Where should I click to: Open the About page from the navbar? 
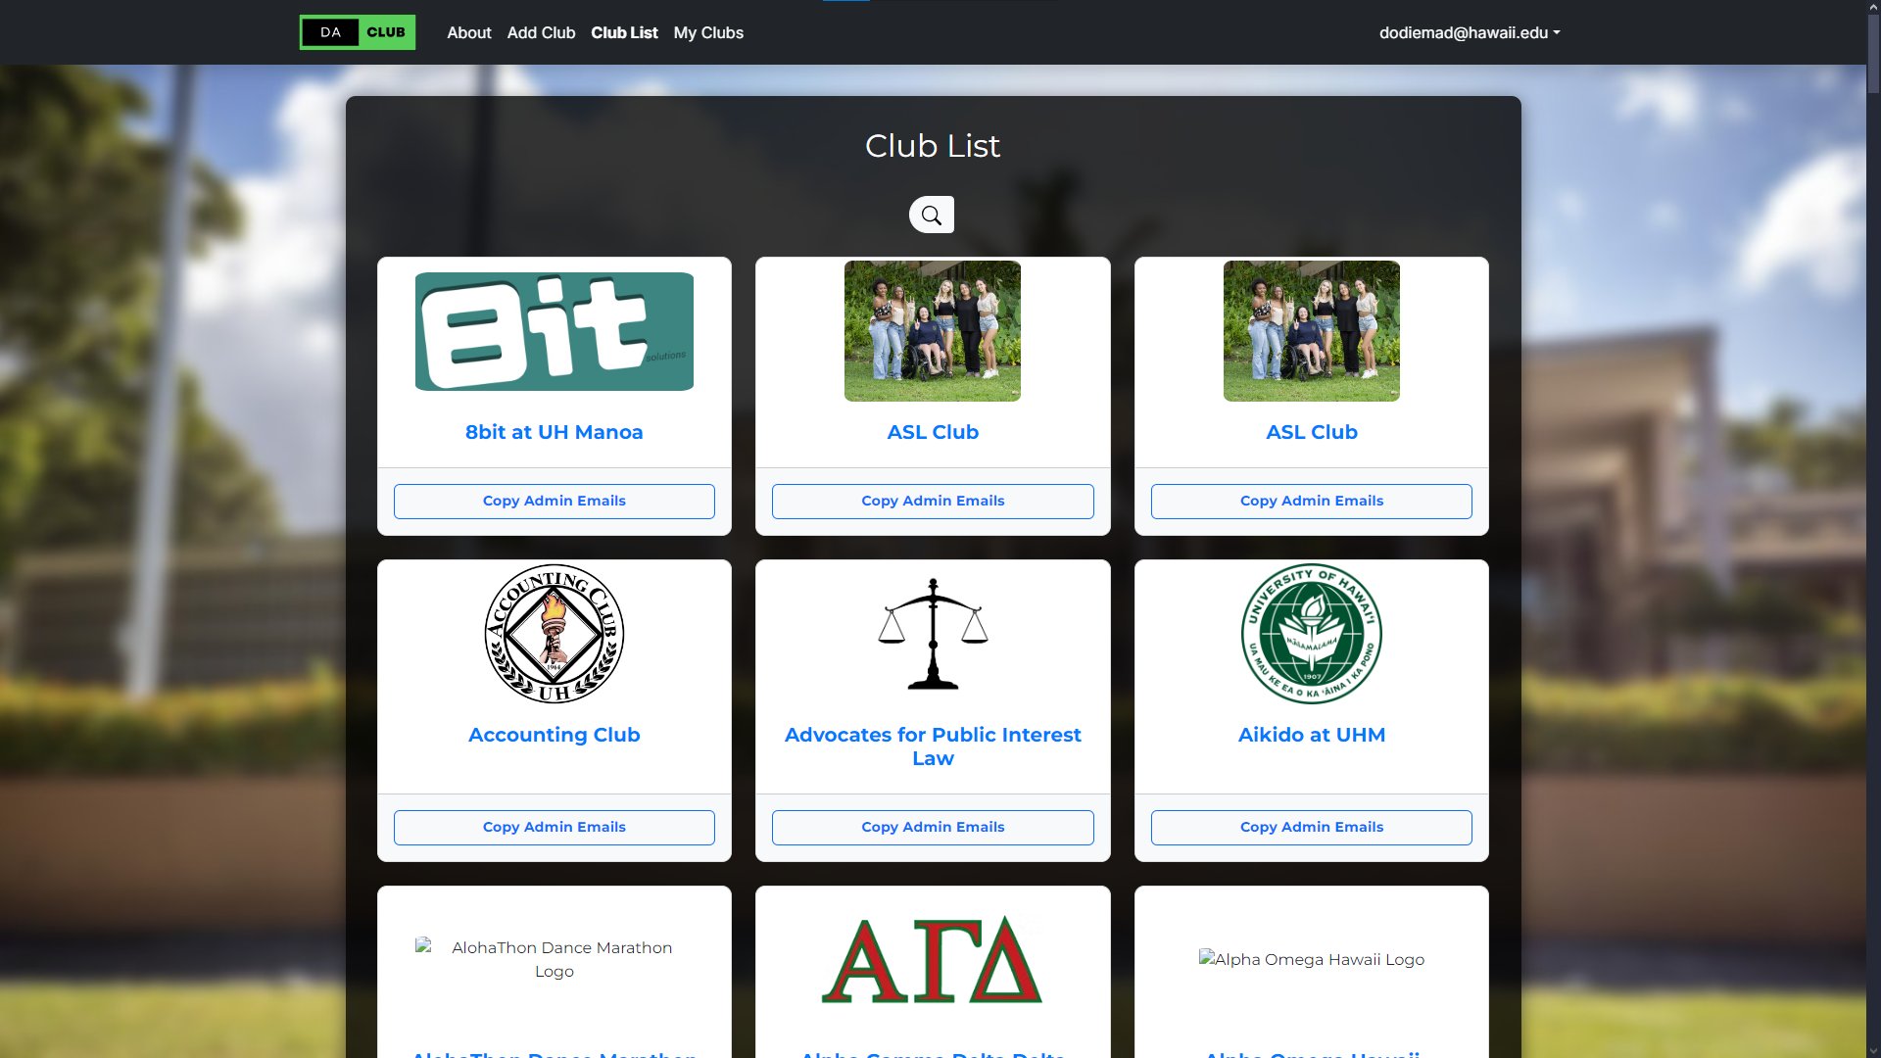(468, 32)
